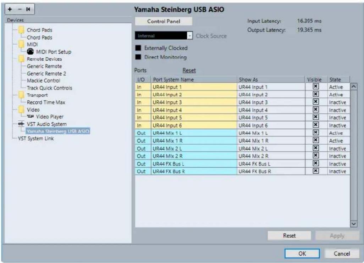This screenshot has width=364, height=263.
Task: Uncheck Visible for UR44 Input 1
Action: coord(315,86)
